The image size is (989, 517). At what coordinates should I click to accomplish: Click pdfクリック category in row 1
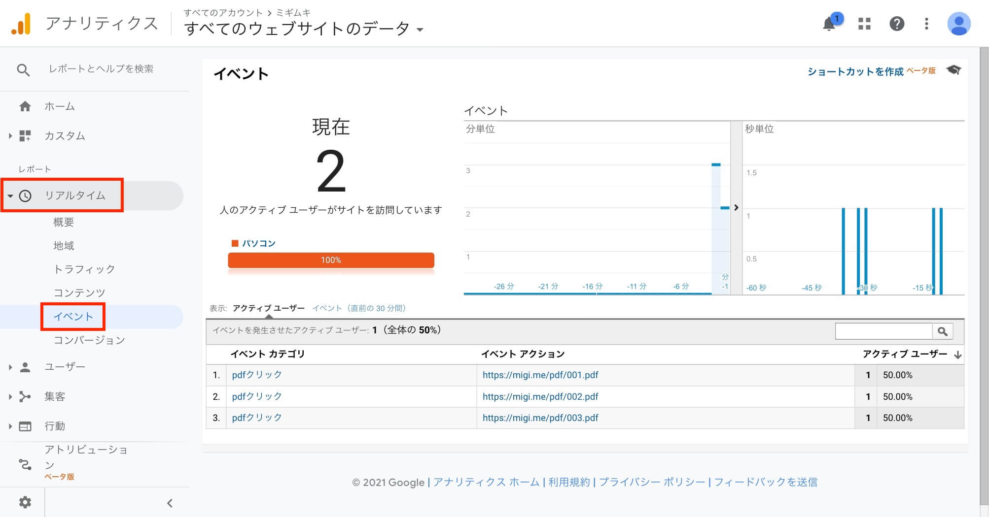click(257, 375)
